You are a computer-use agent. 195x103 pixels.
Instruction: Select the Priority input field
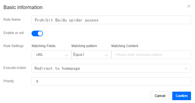[x=111, y=81]
